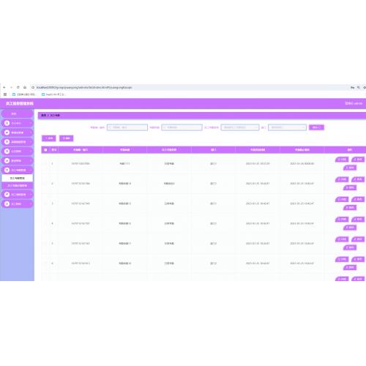Expand the first sidebar menu below the home button
The image size is (366, 366).
coord(17,123)
